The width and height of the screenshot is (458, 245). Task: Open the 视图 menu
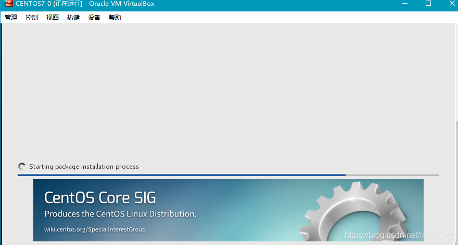click(53, 18)
